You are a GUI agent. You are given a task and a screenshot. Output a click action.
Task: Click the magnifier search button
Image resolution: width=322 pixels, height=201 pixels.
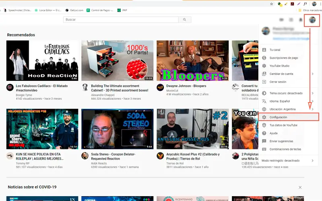pos(185,20)
